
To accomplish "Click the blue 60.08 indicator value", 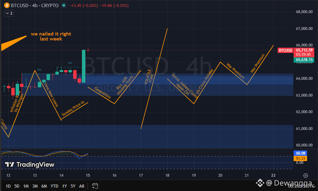I will (300, 153).
